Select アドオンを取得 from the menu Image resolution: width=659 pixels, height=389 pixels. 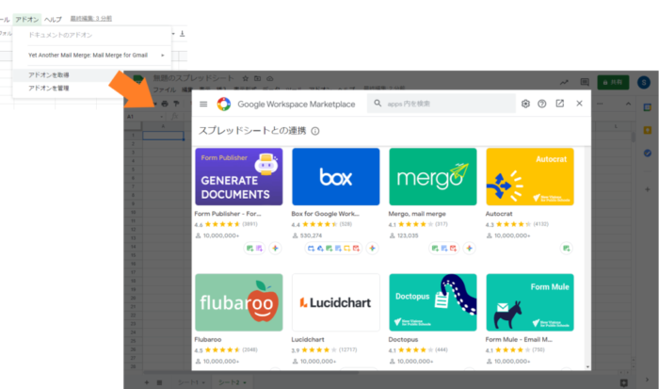coord(49,74)
